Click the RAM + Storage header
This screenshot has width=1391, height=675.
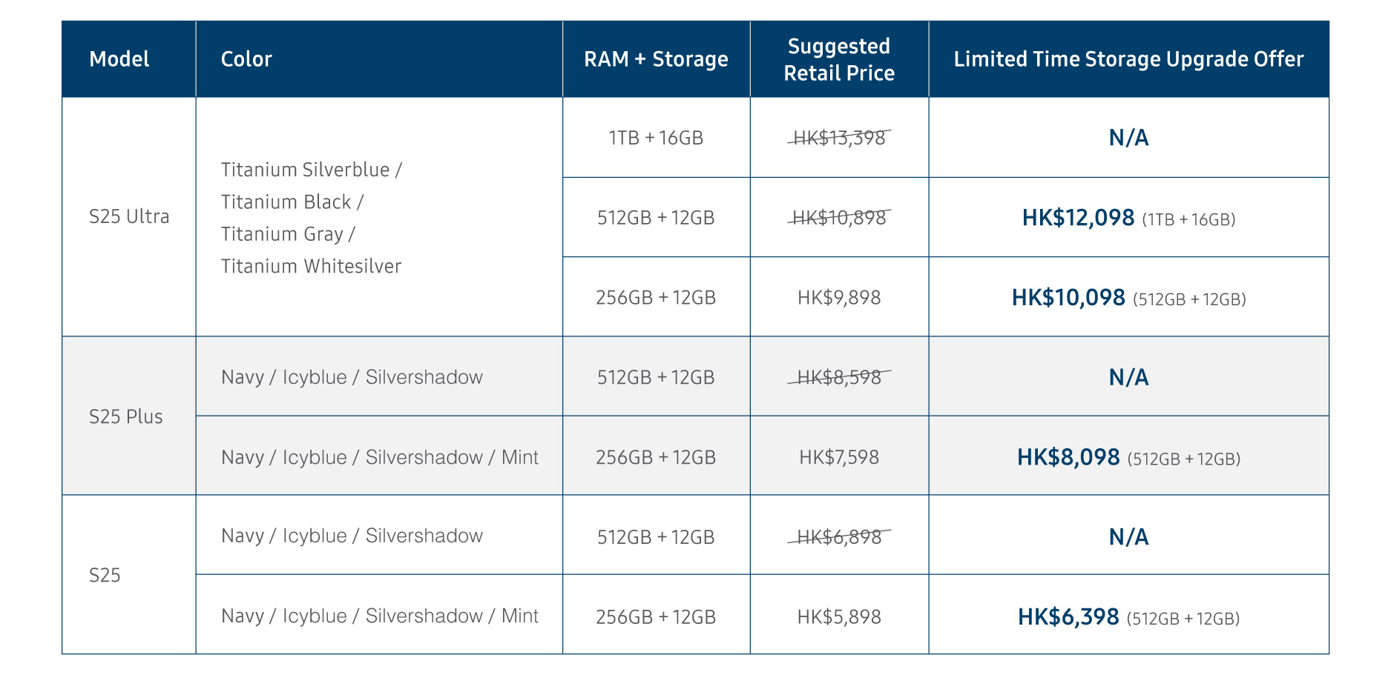tap(656, 59)
